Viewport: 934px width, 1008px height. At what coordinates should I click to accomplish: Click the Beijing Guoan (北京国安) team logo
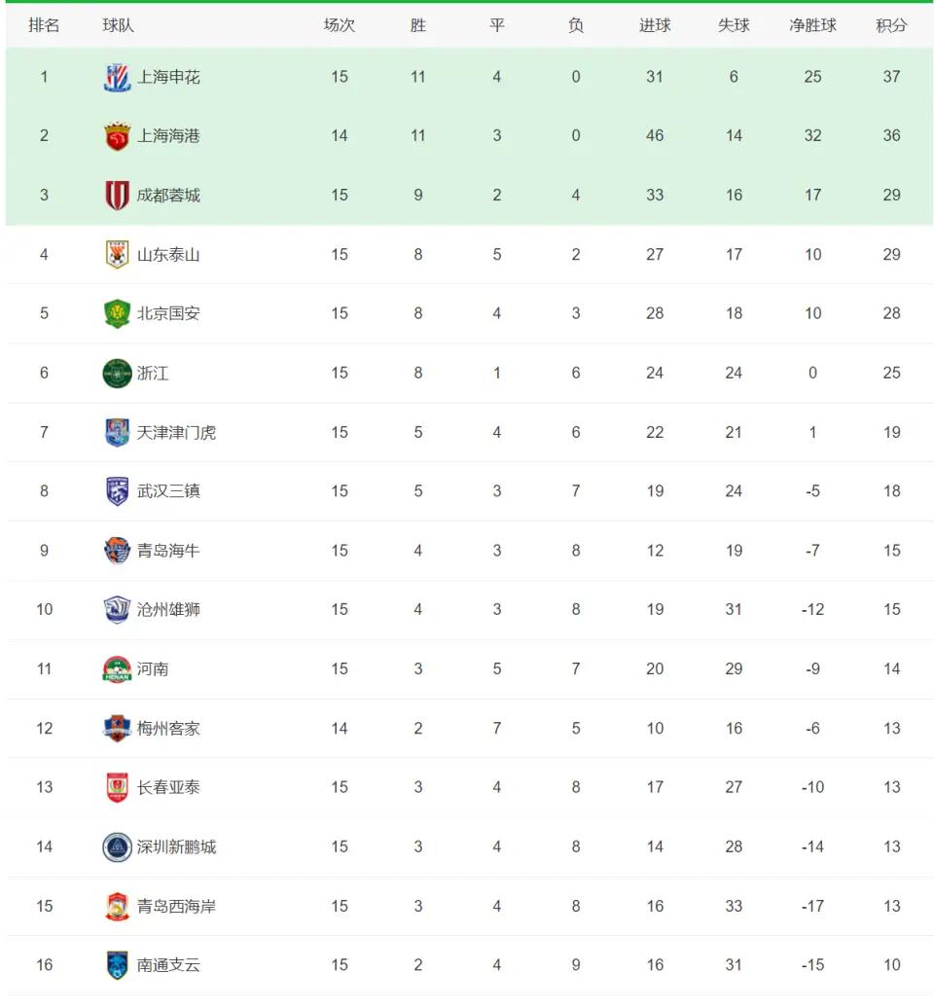click(117, 314)
